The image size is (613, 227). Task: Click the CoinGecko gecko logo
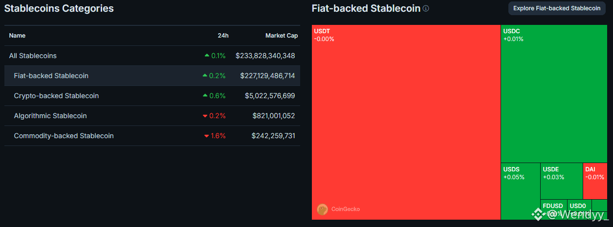coord(322,209)
